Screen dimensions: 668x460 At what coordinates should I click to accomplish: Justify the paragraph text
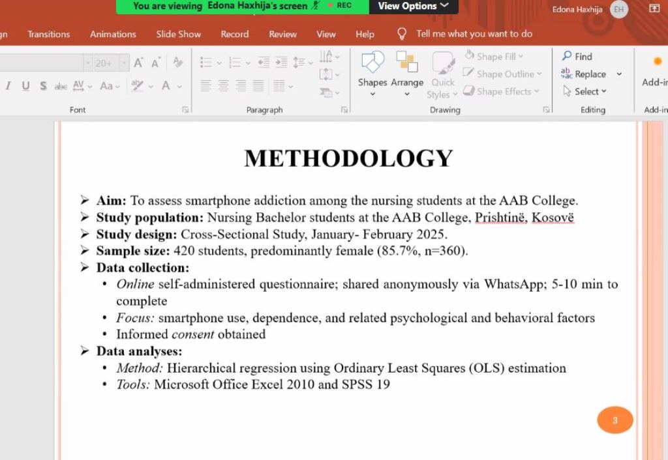(x=258, y=86)
